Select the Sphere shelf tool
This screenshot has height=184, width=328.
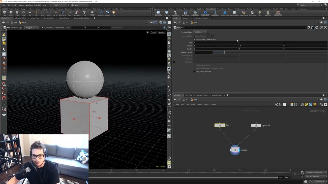tap(11, 13)
